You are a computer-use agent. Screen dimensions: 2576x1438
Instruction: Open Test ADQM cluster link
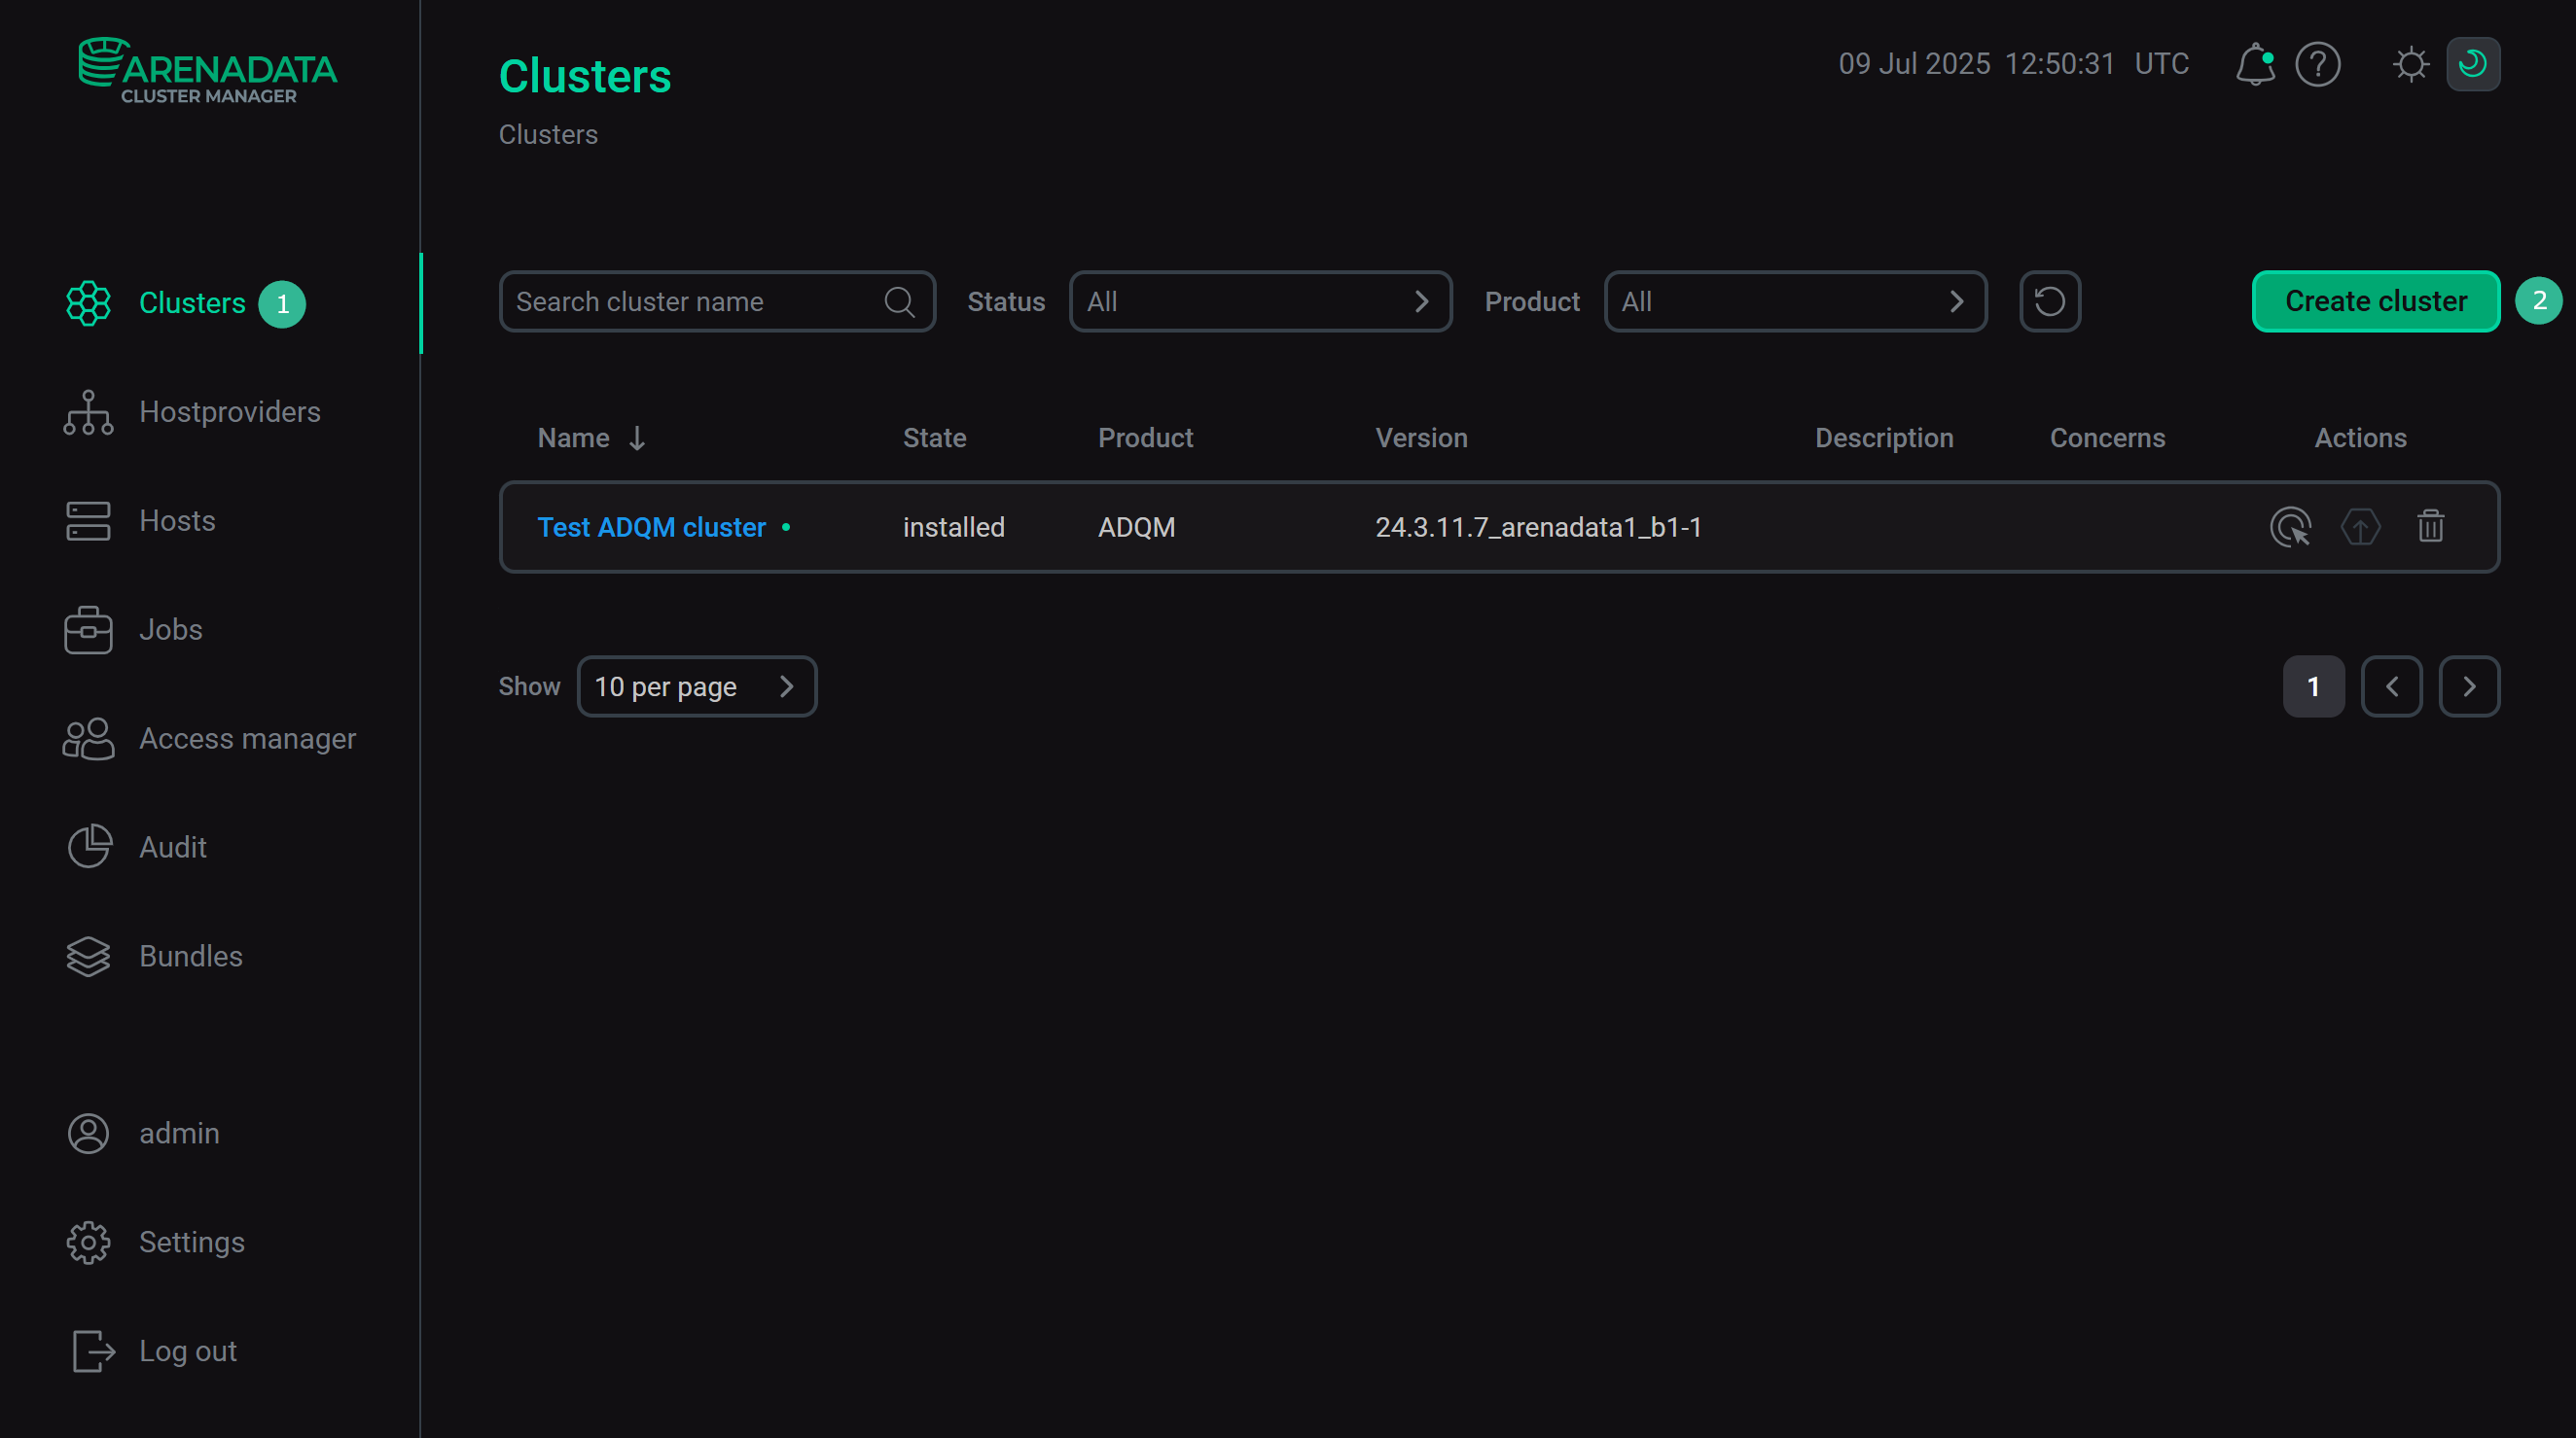click(650, 527)
